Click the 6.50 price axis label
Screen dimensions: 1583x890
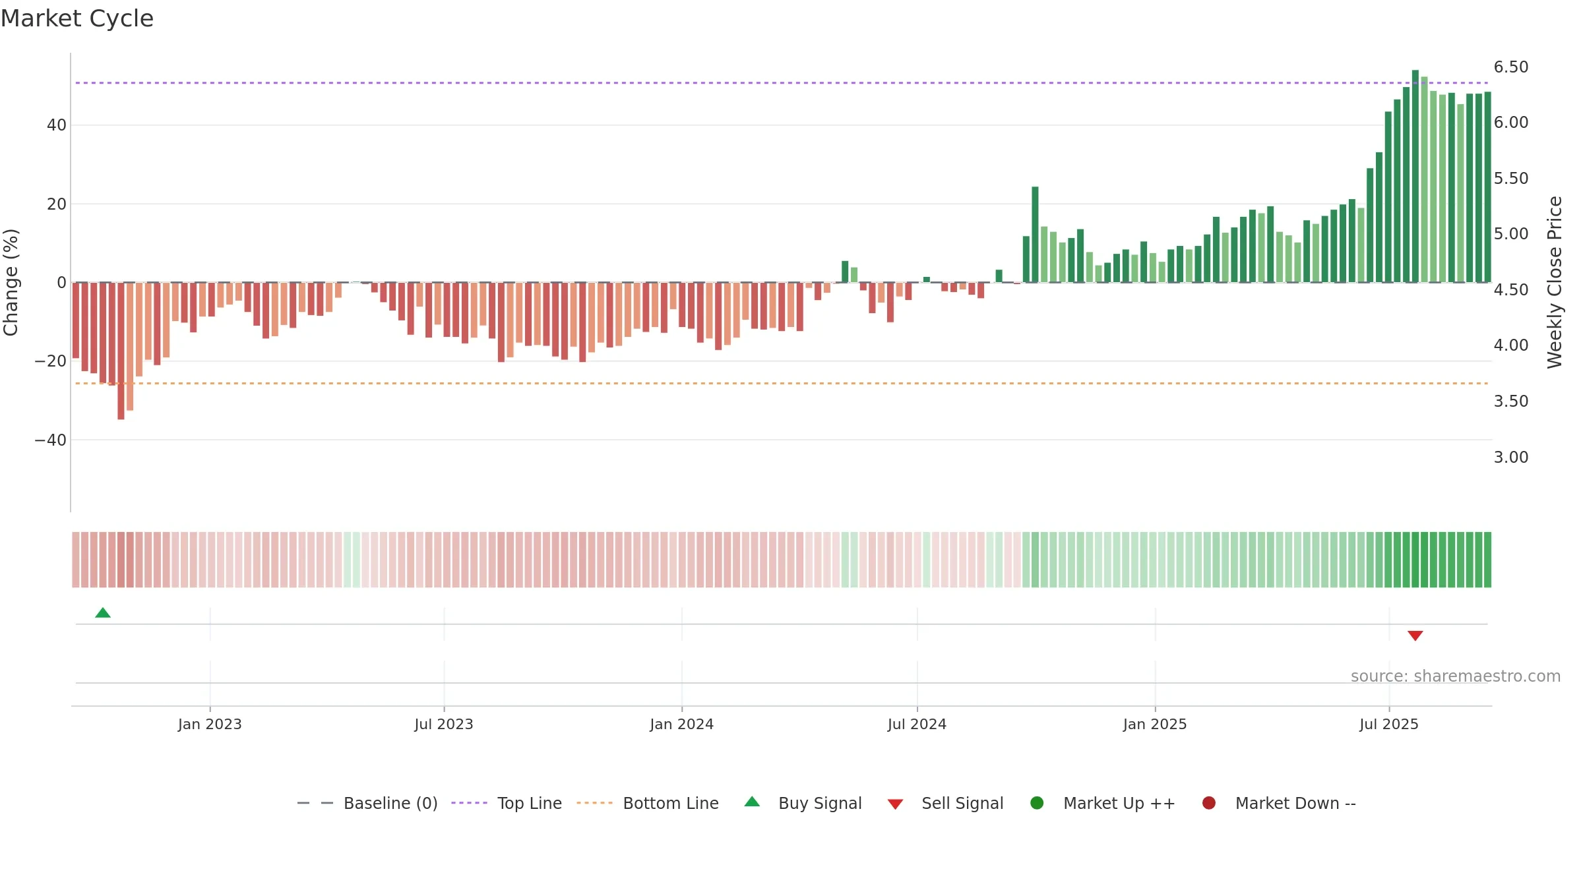click(1511, 67)
